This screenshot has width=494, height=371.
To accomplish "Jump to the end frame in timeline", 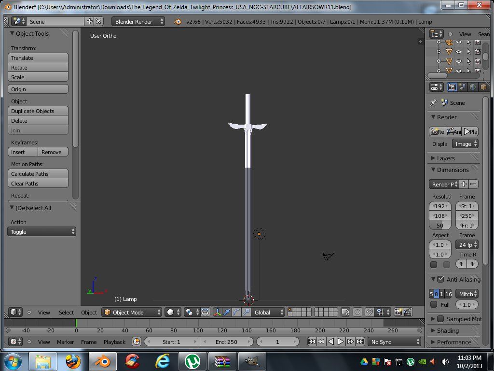I will [x=360, y=342].
